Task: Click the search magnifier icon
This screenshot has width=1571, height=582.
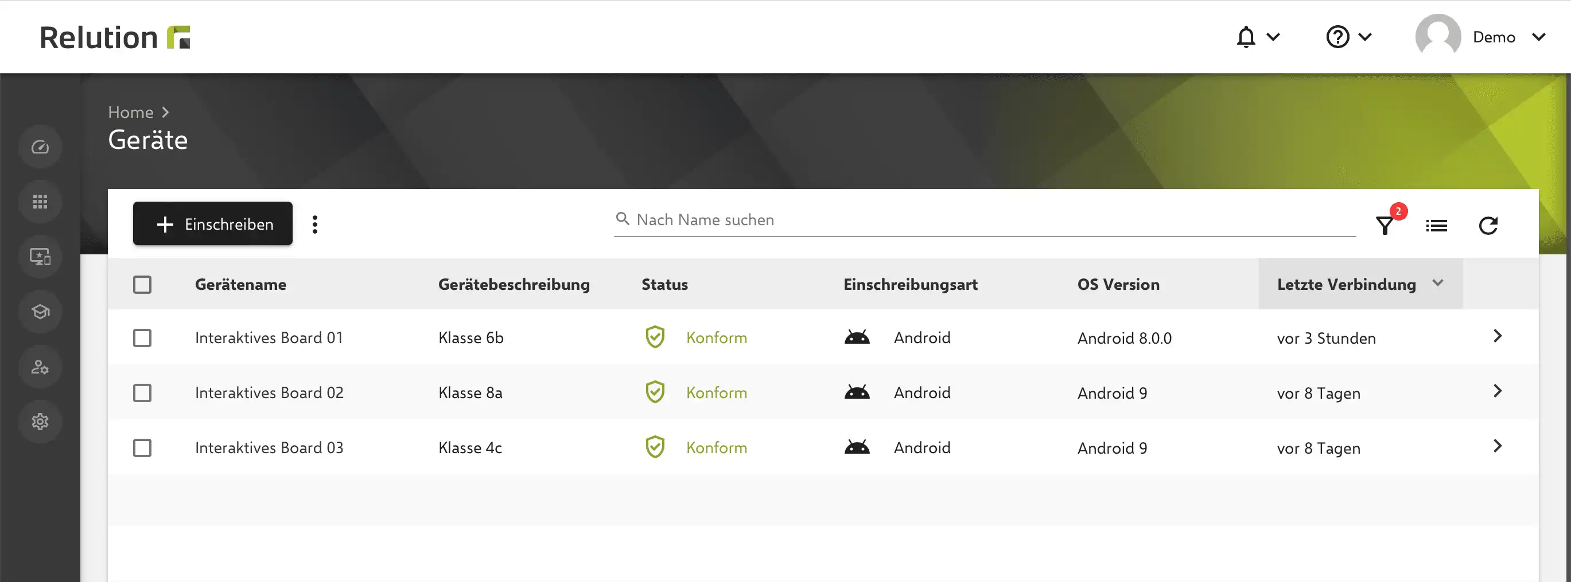Action: (622, 219)
